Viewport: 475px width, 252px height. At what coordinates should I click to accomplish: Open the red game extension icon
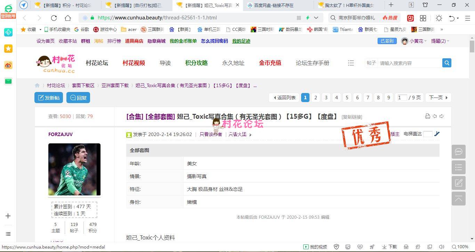411,18
